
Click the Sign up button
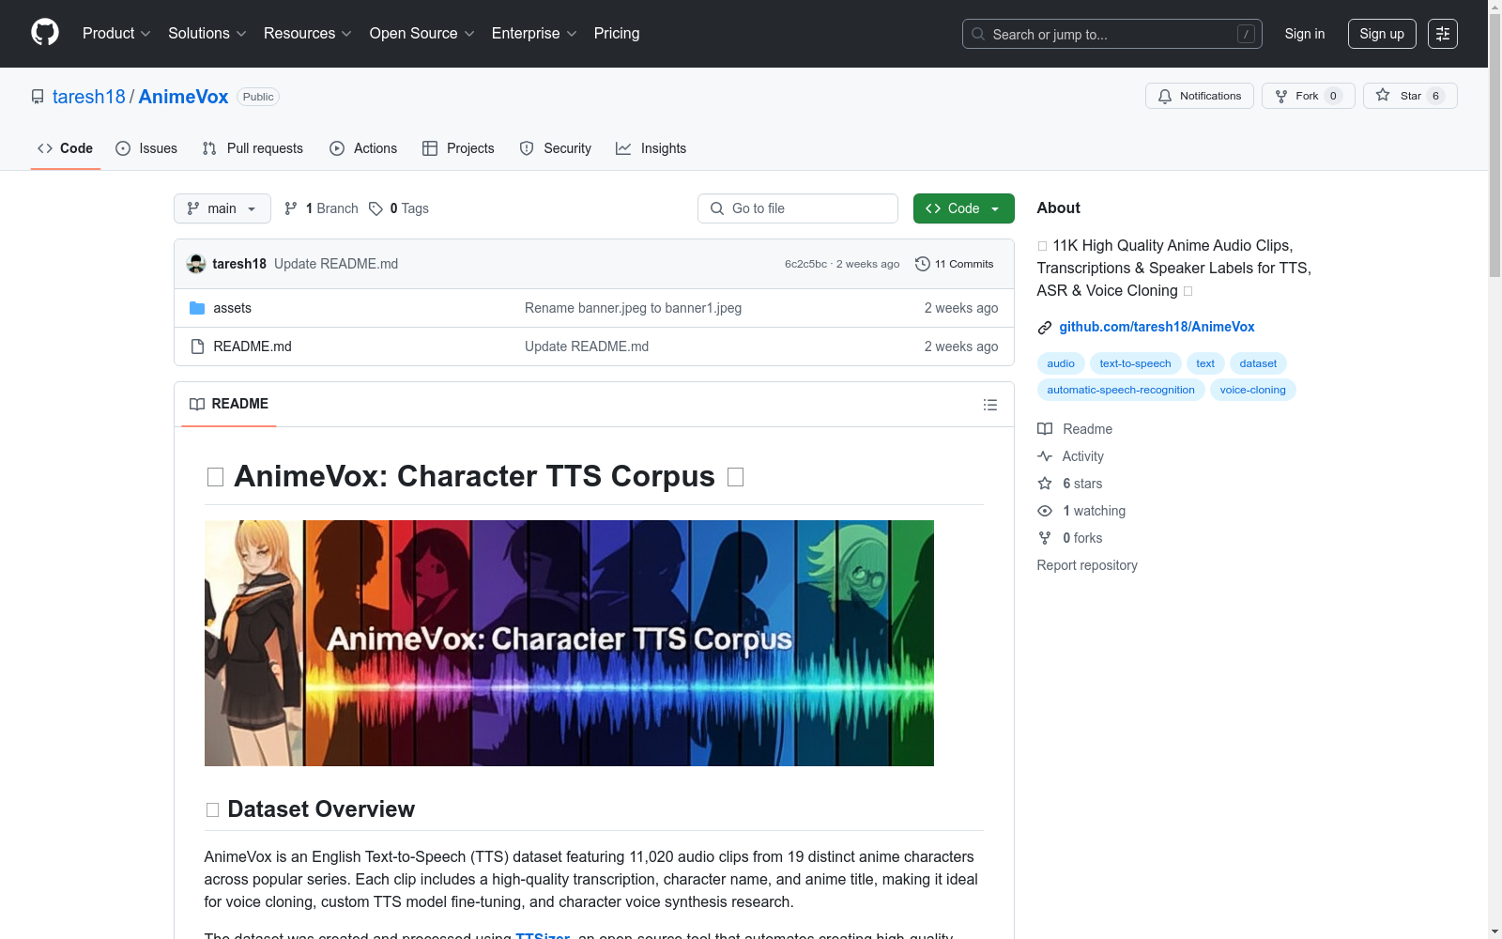[1382, 34]
